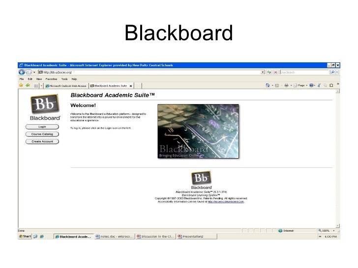The width and height of the screenshot is (358, 268).
Task: Click the Copy toolbar icon
Action: [x=326, y=85]
